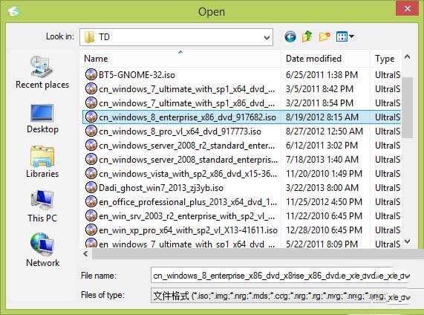Create a new folder
This screenshot has height=315, width=424.
pos(324,36)
